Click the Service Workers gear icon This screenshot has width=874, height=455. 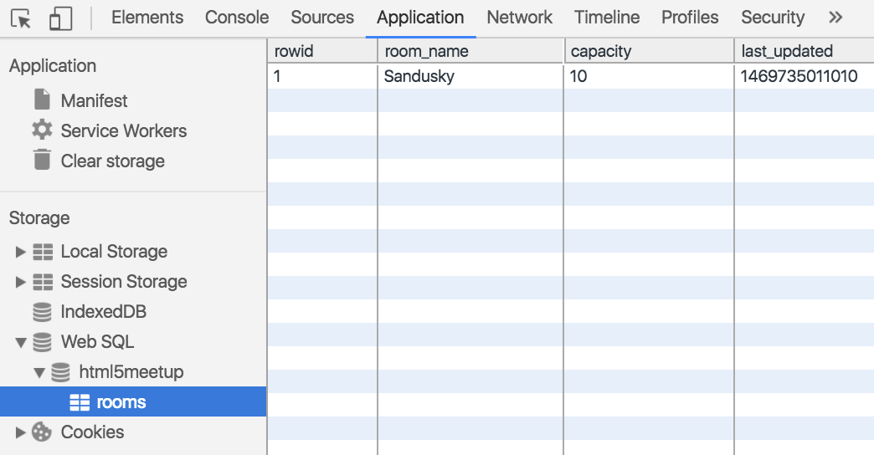click(x=42, y=130)
